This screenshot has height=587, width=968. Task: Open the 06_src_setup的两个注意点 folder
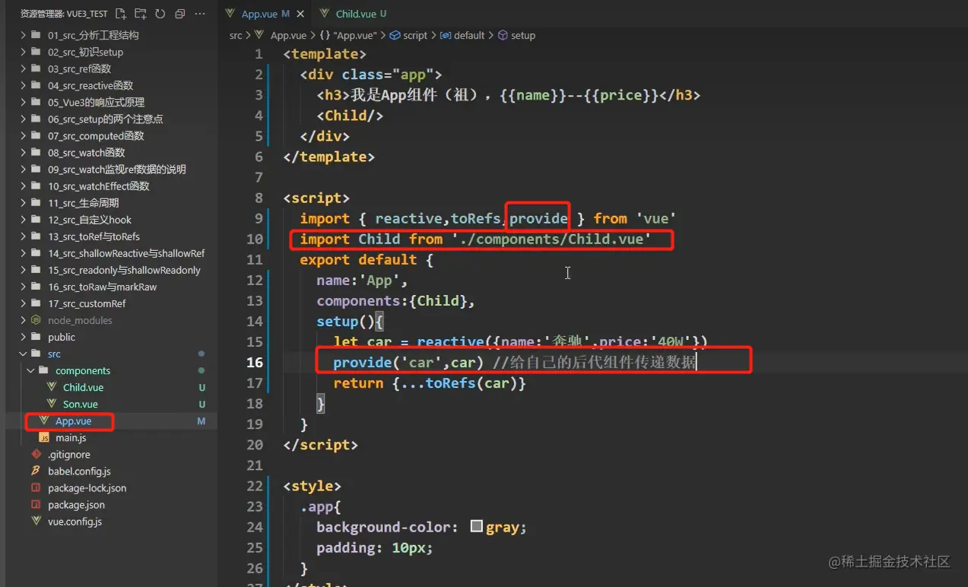[x=105, y=119]
